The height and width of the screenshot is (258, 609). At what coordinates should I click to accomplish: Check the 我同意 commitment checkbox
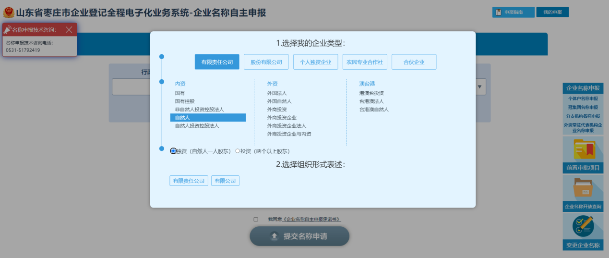pyautogui.click(x=256, y=220)
